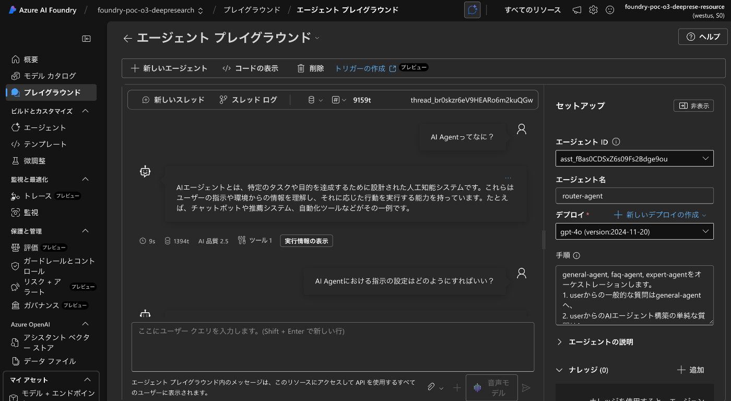Select プレイグラウンド in the sidebar
This screenshot has width=731, height=401.
pyautogui.click(x=51, y=92)
